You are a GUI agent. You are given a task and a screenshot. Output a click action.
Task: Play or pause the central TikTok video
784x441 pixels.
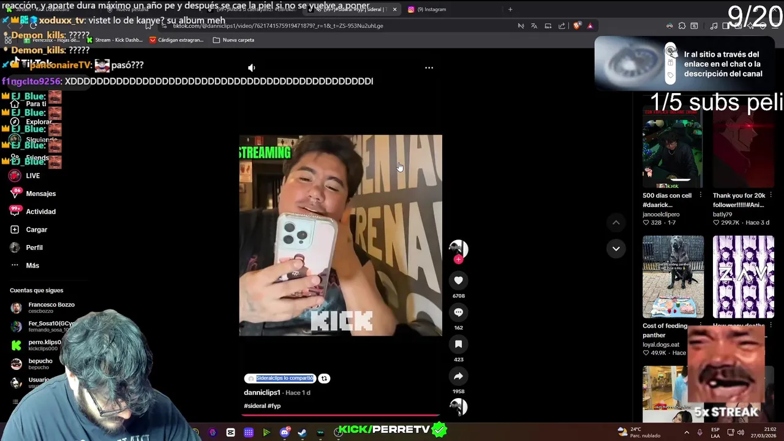point(341,235)
